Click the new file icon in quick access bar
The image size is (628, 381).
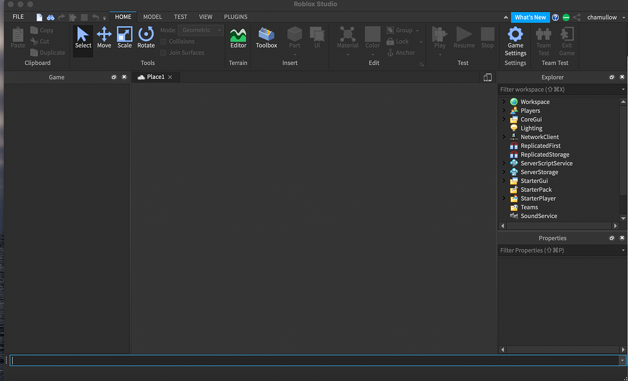click(39, 17)
